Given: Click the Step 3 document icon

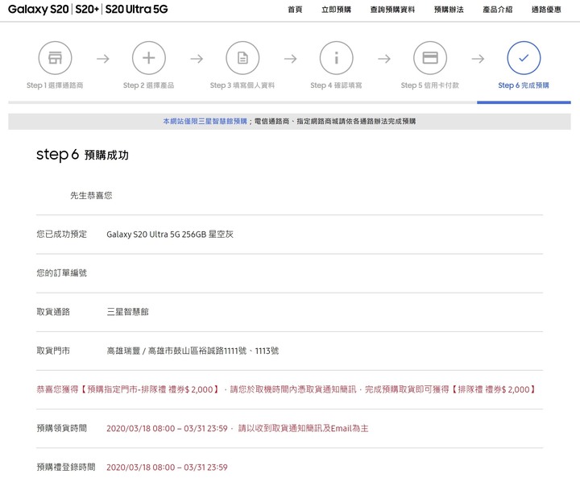Looking at the screenshot, I should (x=242, y=58).
